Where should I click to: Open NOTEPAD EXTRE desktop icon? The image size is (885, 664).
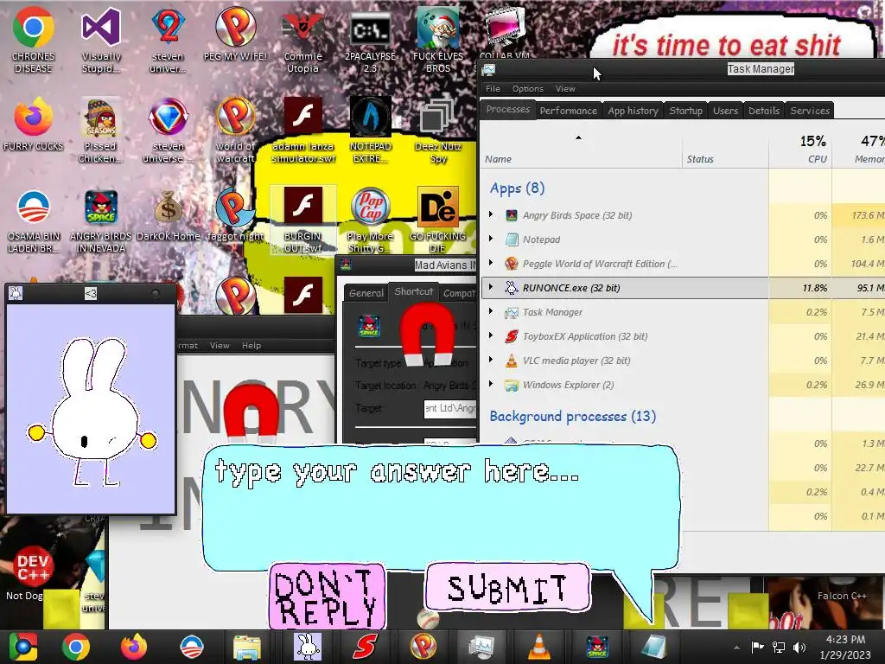370,130
